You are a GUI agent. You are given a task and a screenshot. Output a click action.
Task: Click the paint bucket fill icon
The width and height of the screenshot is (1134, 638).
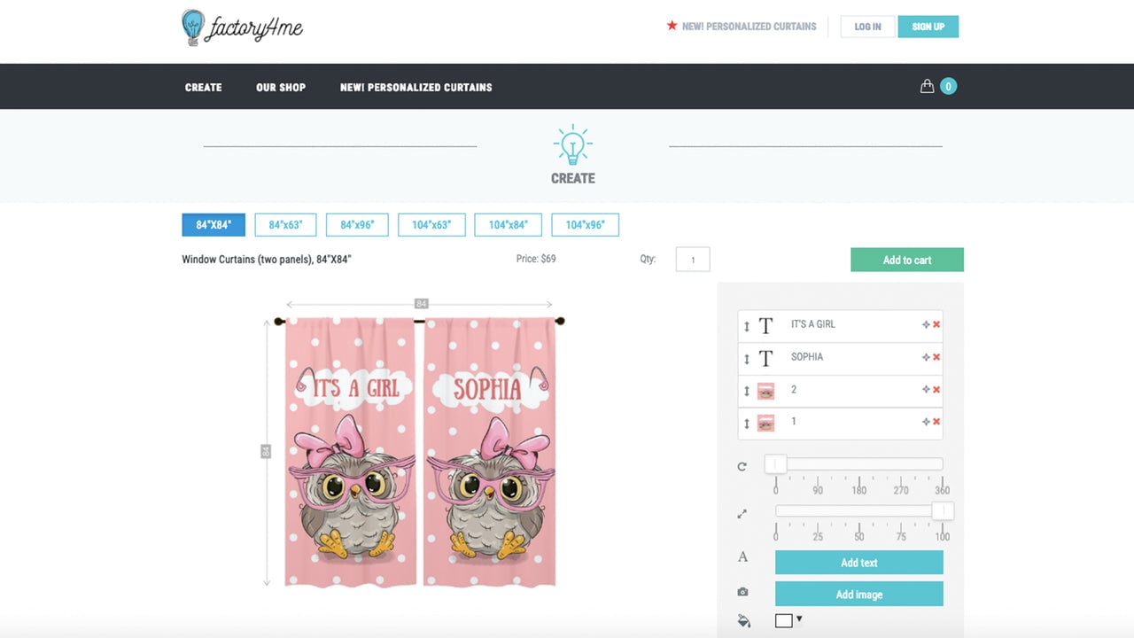tap(744, 621)
